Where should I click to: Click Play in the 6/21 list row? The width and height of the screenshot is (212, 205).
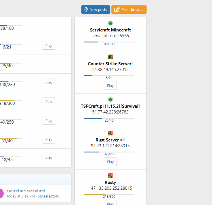tap(49, 45)
